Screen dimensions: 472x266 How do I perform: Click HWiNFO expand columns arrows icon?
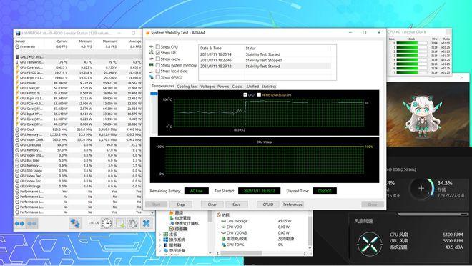pyautogui.click(x=19, y=224)
